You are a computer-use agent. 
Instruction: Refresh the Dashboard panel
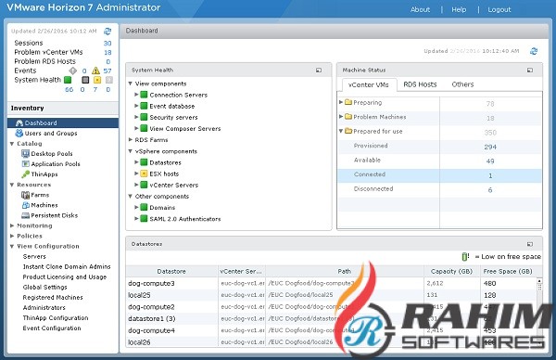534,51
